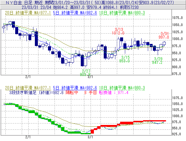Image resolution: width=186 pixels, height=141 pixels.
Task: Select the 5日 MA=982.6 legend in lower chart
Action: coord(75,88)
